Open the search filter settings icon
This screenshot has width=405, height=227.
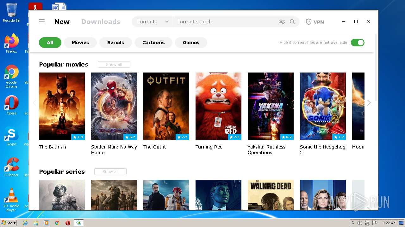tap(282, 22)
